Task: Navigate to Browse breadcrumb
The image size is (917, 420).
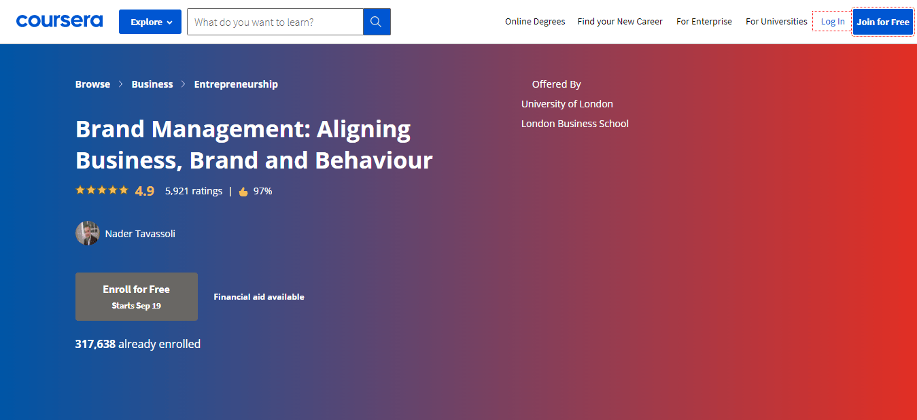Action: 92,84
